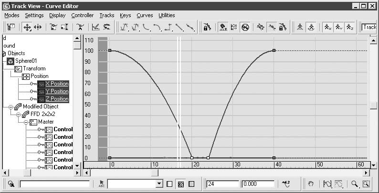Select the Pan tool in bottom toolbar
379x193 pixels.
coord(310,183)
